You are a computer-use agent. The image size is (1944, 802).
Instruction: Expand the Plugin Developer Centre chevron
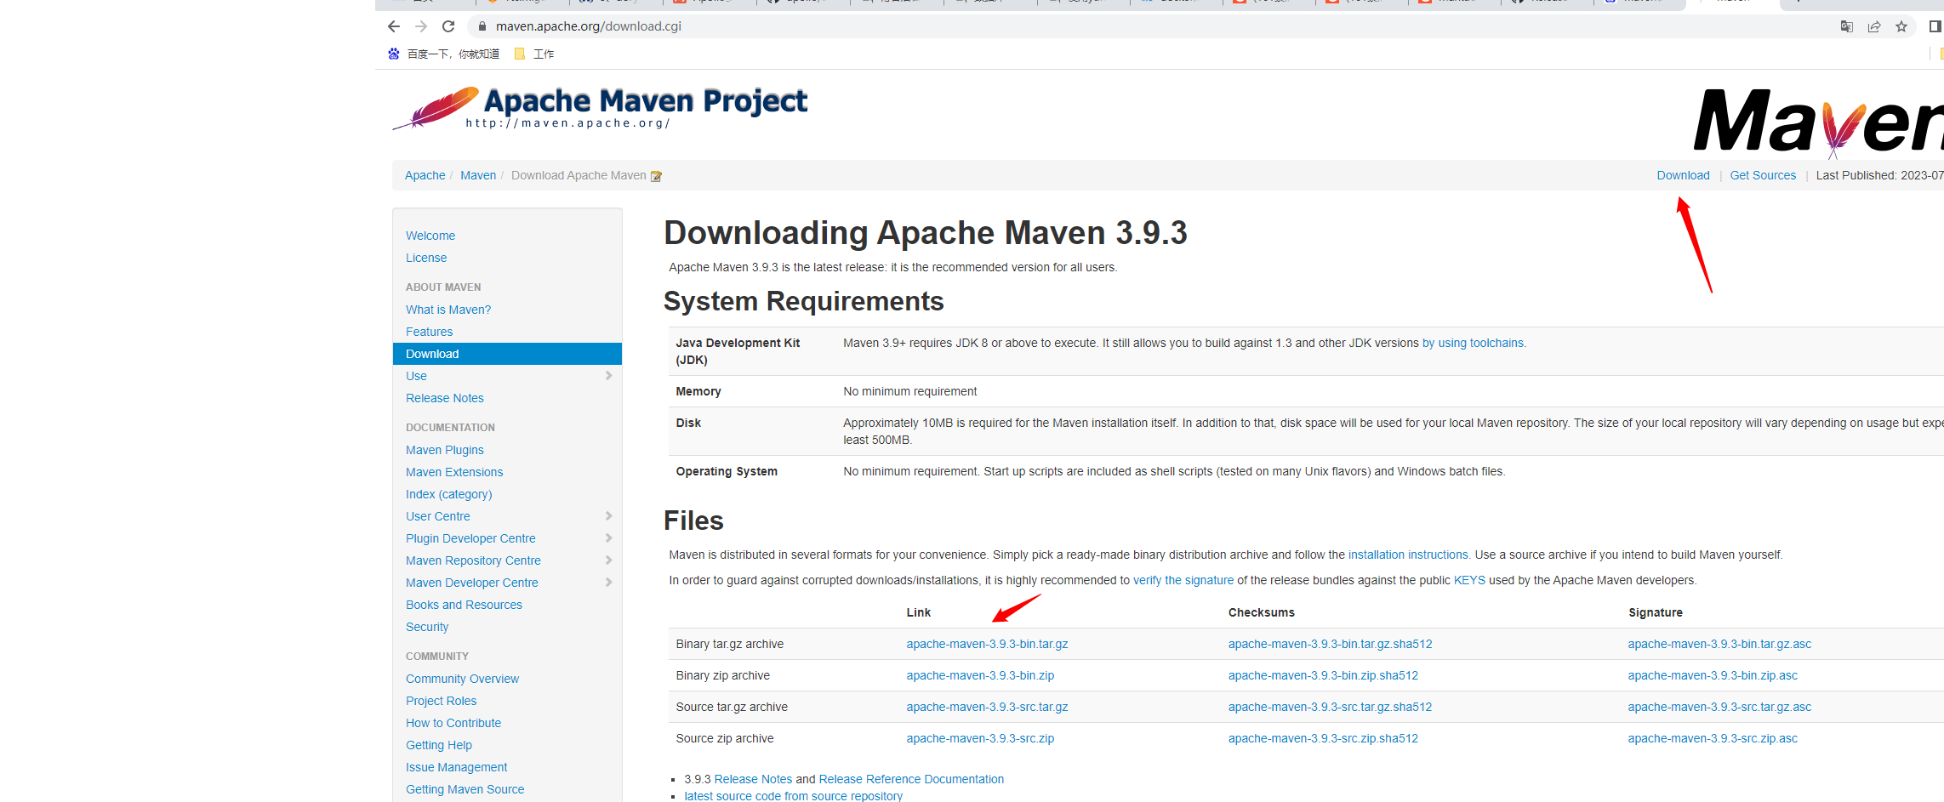(608, 538)
